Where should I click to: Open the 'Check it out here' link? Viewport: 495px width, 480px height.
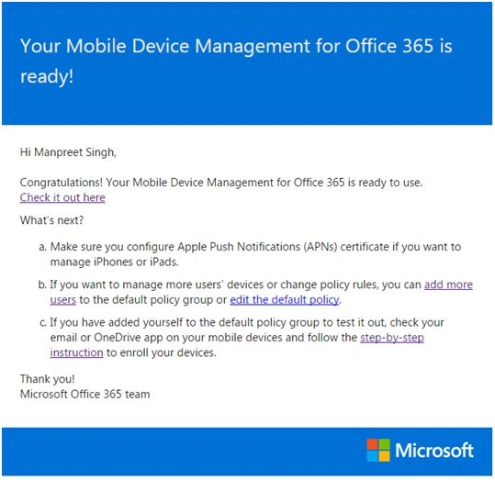click(x=62, y=197)
